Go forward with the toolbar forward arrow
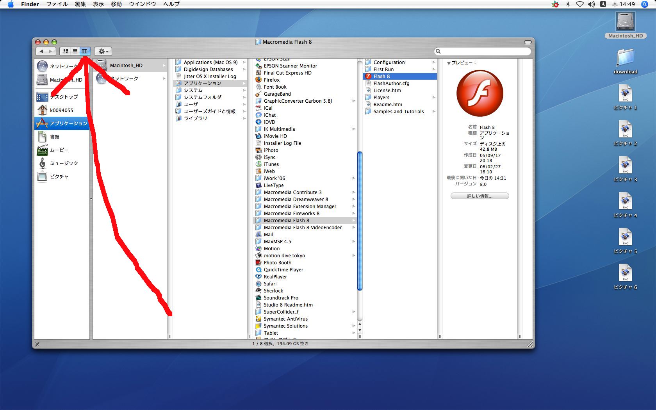The height and width of the screenshot is (410, 656). click(51, 51)
